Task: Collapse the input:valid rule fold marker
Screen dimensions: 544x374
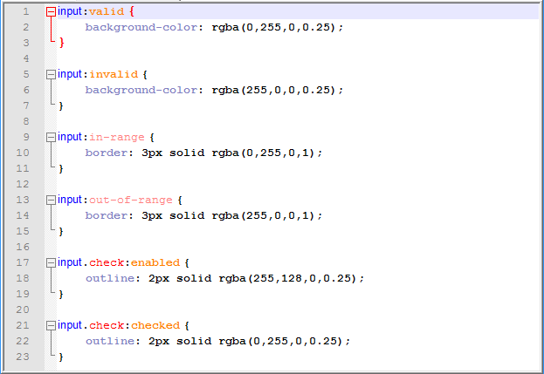Action: click(51, 12)
